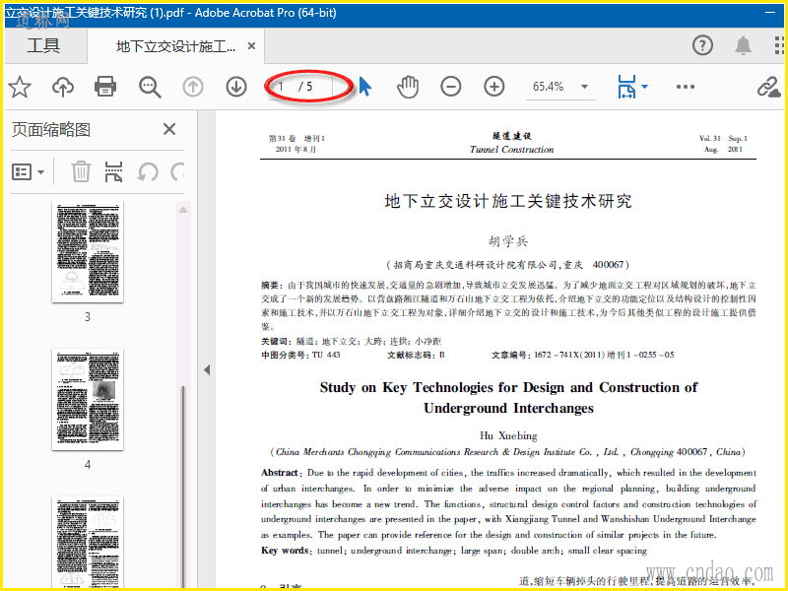The image size is (788, 591).
Task: Minimize the Acrobat window
Action: (770, 13)
